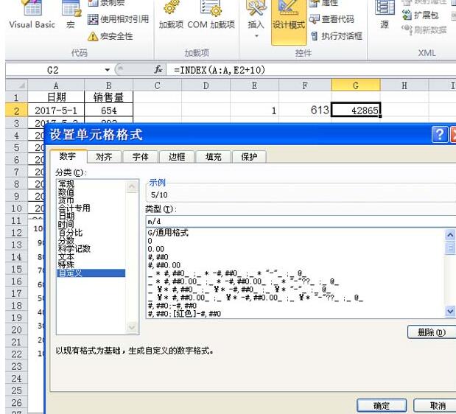Screen dimensions: 456x414
Task: Click the formula bar input
Action: [311, 70]
